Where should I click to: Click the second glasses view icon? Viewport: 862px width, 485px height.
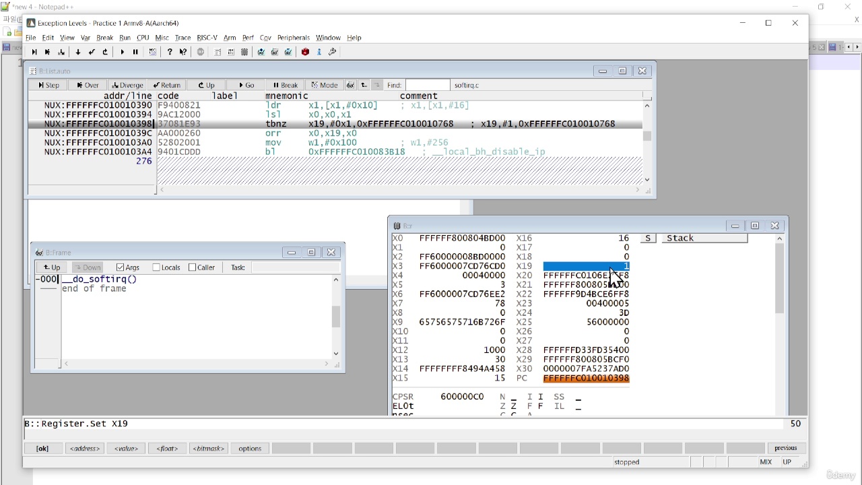[275, 52]
